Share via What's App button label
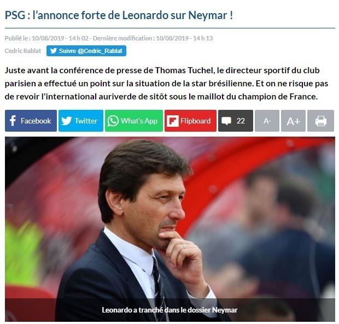 coord(139,121)
